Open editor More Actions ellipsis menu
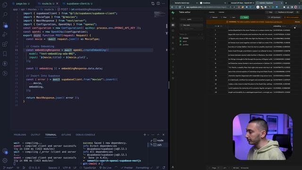 [164, 3]
